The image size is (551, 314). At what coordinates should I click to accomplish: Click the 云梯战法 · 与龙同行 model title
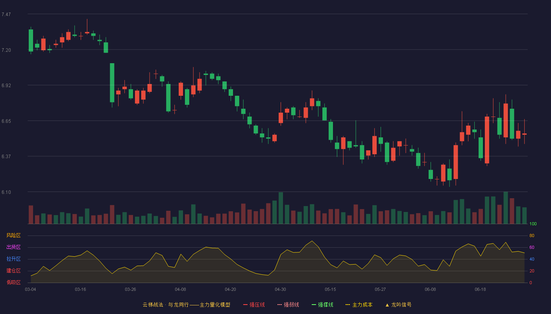point(186,305)
